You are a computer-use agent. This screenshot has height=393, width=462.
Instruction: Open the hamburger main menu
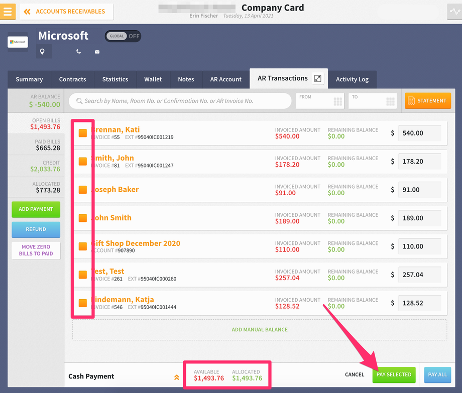pos(8,12)
